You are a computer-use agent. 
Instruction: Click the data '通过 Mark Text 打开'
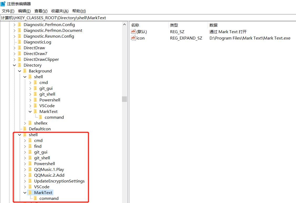(228, 32)
